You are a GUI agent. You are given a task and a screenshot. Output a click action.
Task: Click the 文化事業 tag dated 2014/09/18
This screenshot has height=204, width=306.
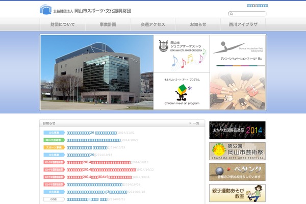tap(54, 192)
